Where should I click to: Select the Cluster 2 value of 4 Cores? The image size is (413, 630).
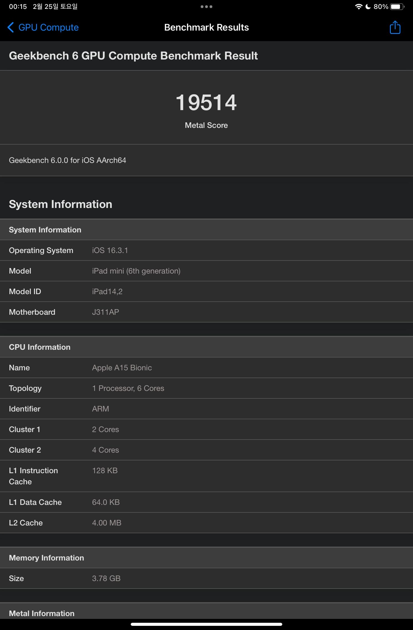coord(105,450)
